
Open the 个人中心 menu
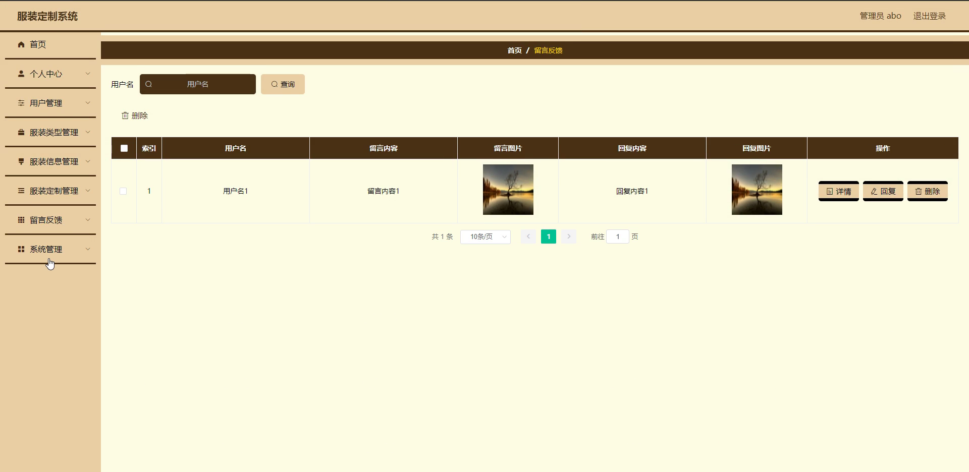click(x=50, y=74)
